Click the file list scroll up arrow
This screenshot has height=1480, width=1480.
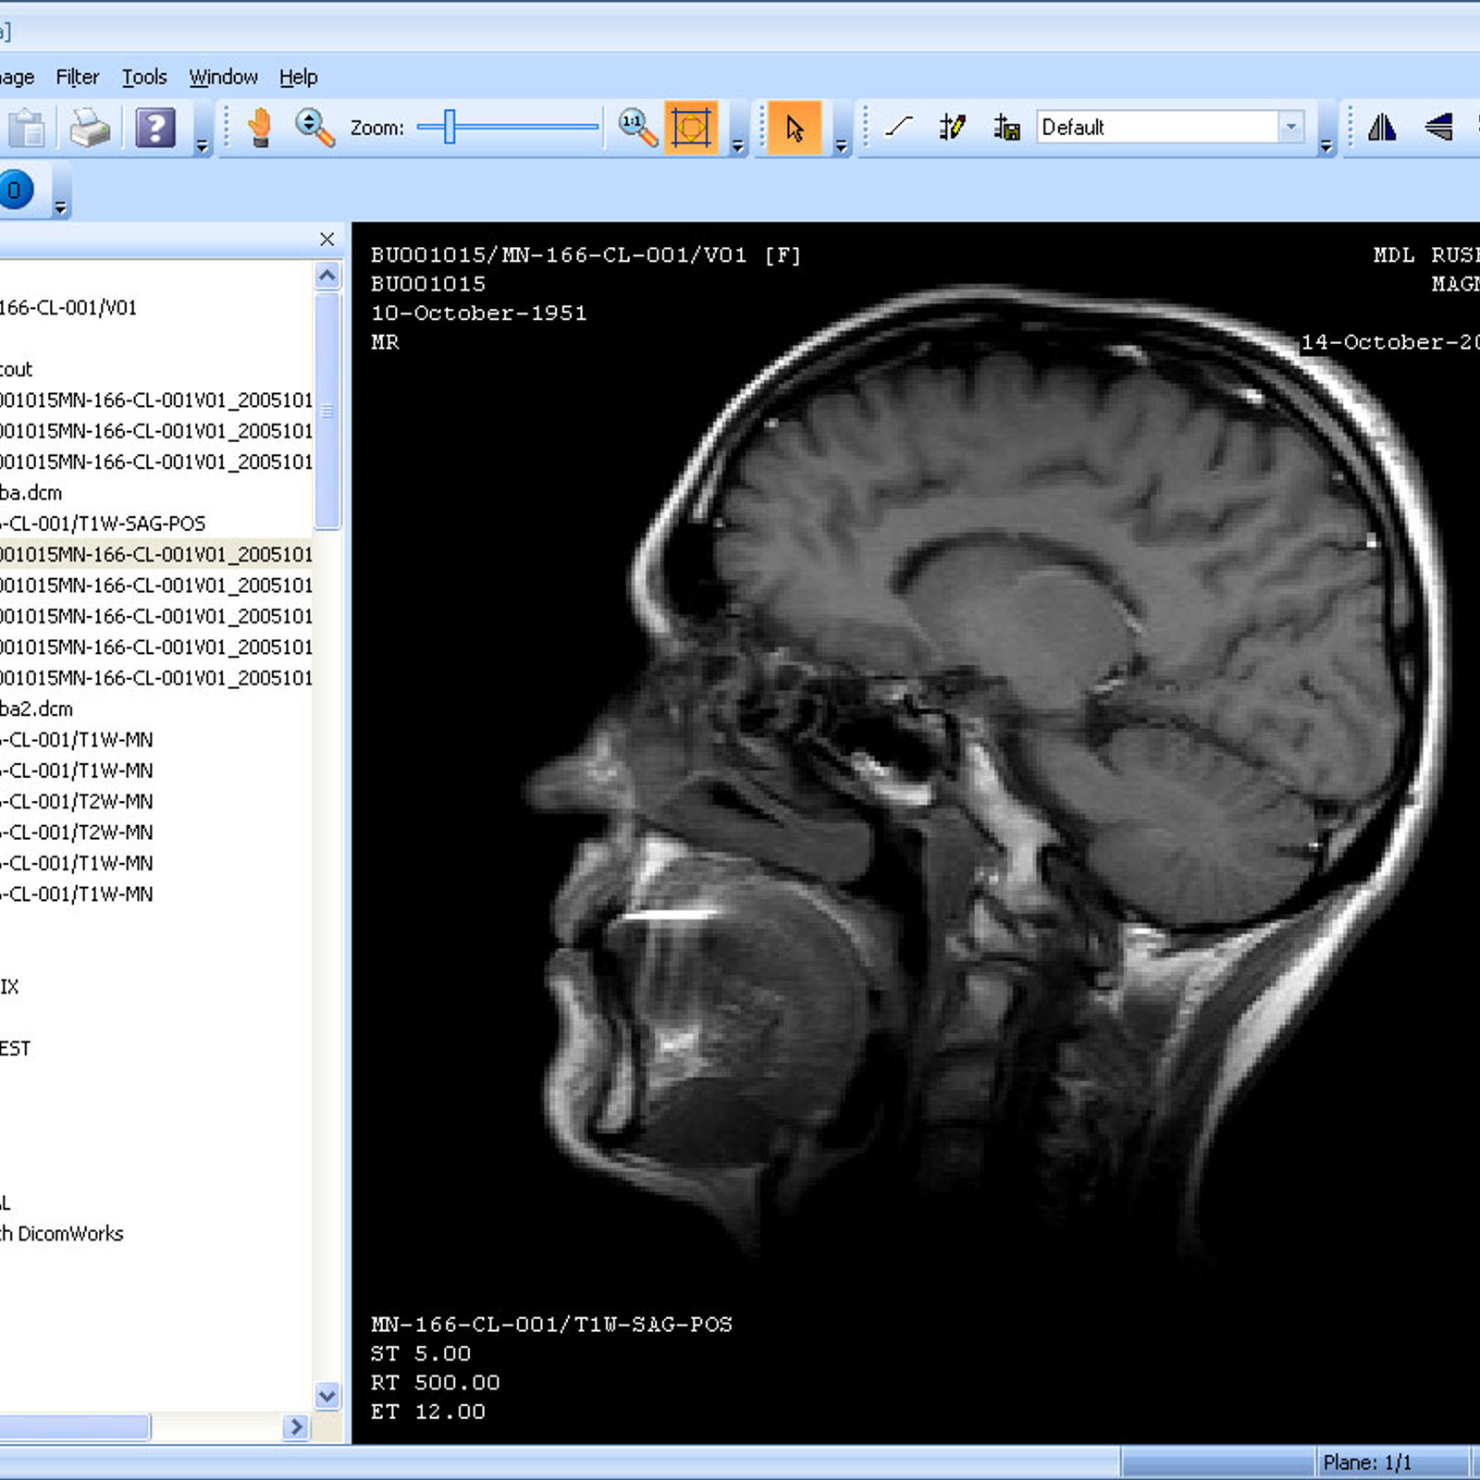pyautogui.click(x=327, y=276)
